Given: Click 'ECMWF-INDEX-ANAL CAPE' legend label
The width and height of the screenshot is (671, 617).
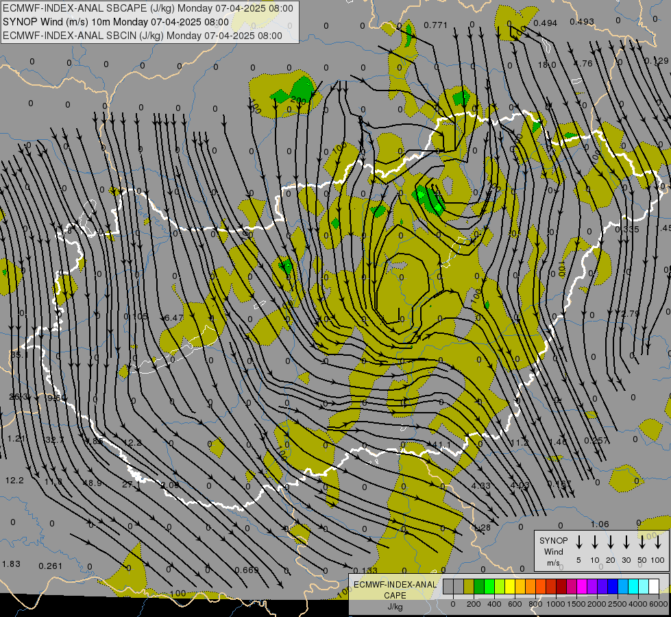Looking at the screenshot, I should (x=395, y=590).
